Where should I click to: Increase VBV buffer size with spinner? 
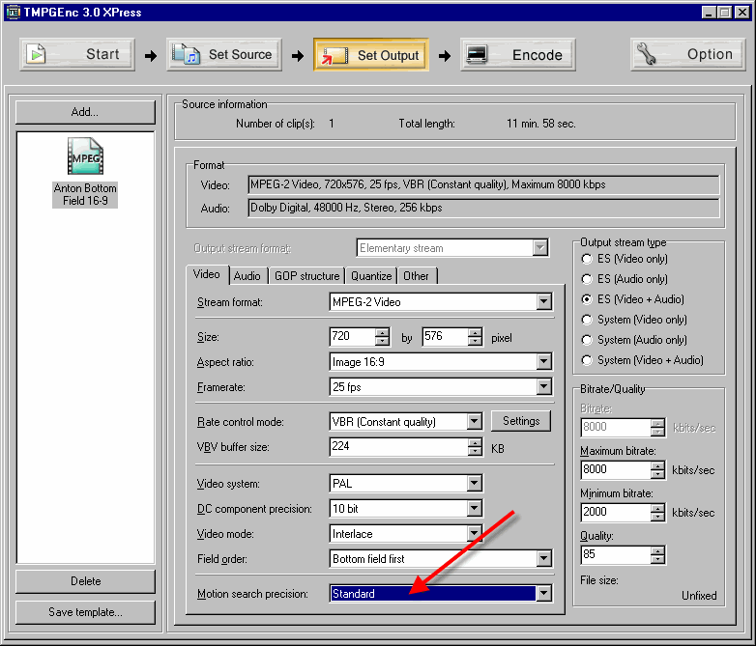click(x=475, y=442)
